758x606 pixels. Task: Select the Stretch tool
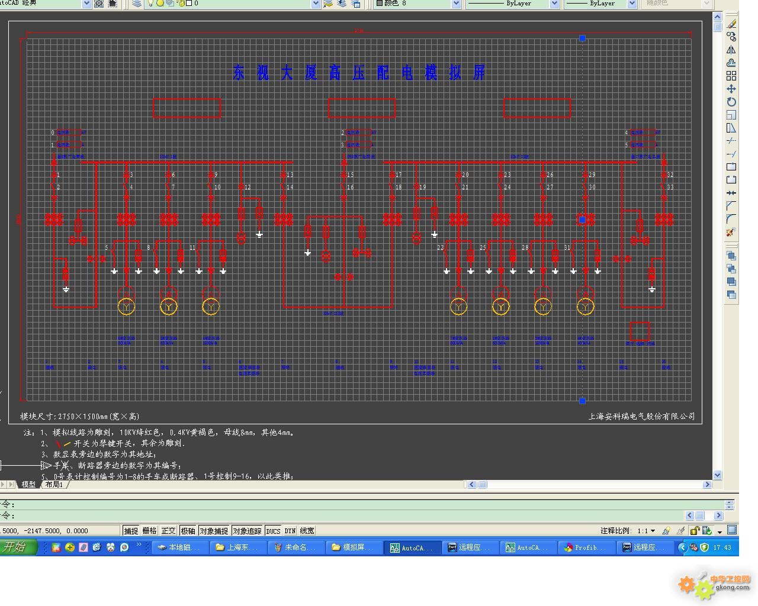[731, 128]
